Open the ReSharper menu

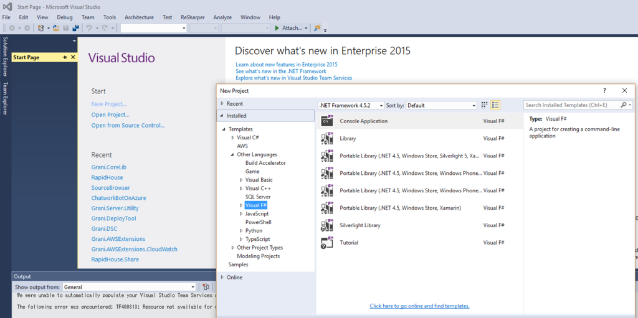193,17
